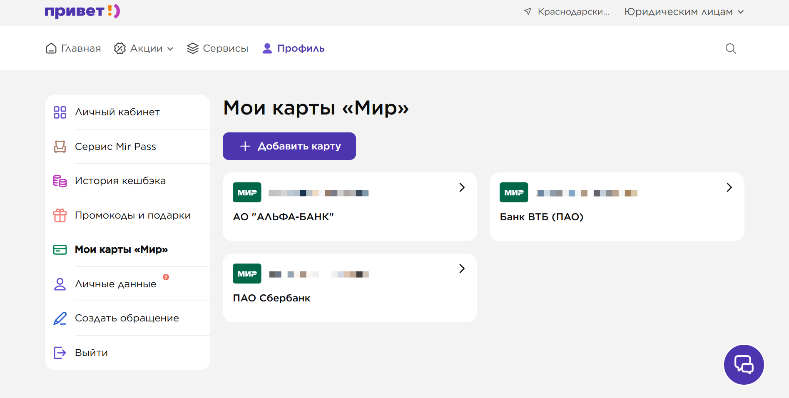789x398 pixels.
Task: Click the Привет logo
Action: tap(82, 11)
